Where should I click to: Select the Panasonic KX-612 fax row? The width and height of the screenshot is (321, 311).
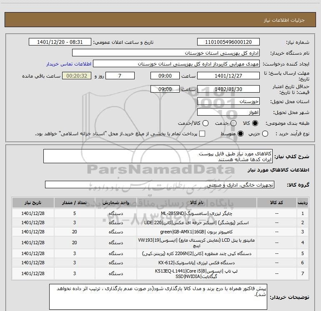coord(160,263)
